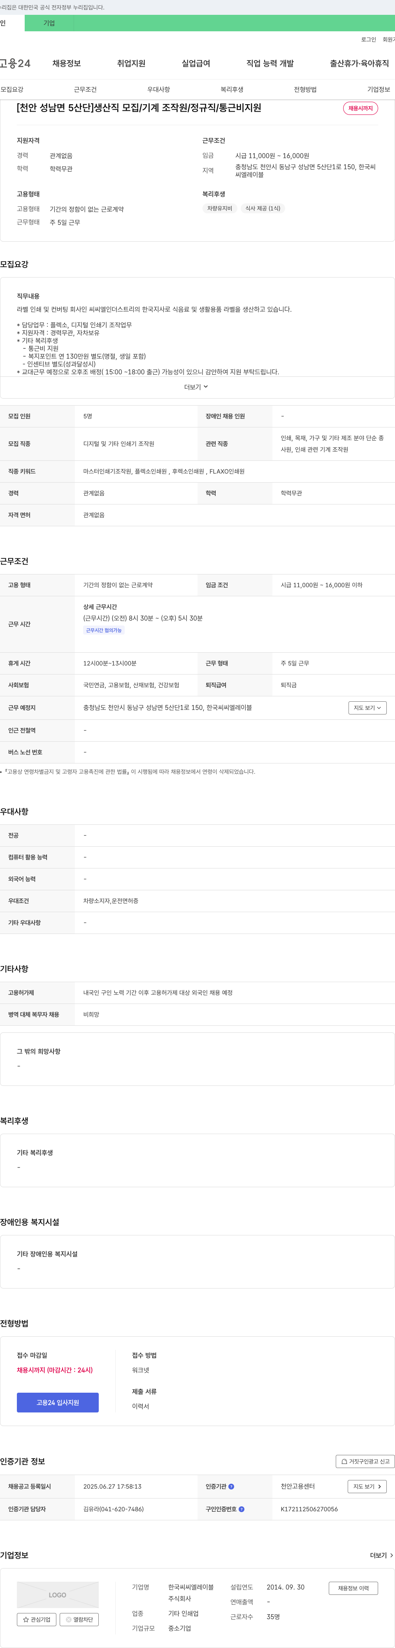Click registration date 2025.06.27 17:58:13

point(112,1486)
